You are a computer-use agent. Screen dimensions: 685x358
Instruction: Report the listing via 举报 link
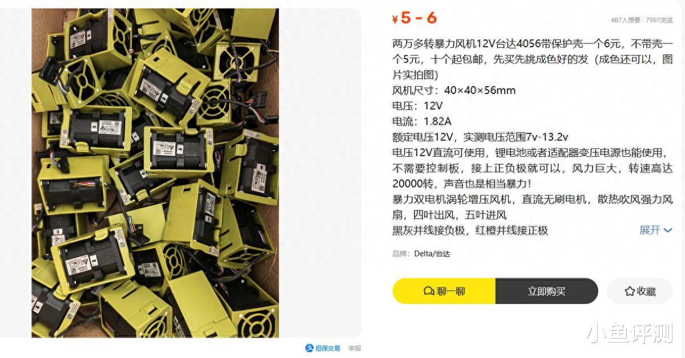click(354, 348)
